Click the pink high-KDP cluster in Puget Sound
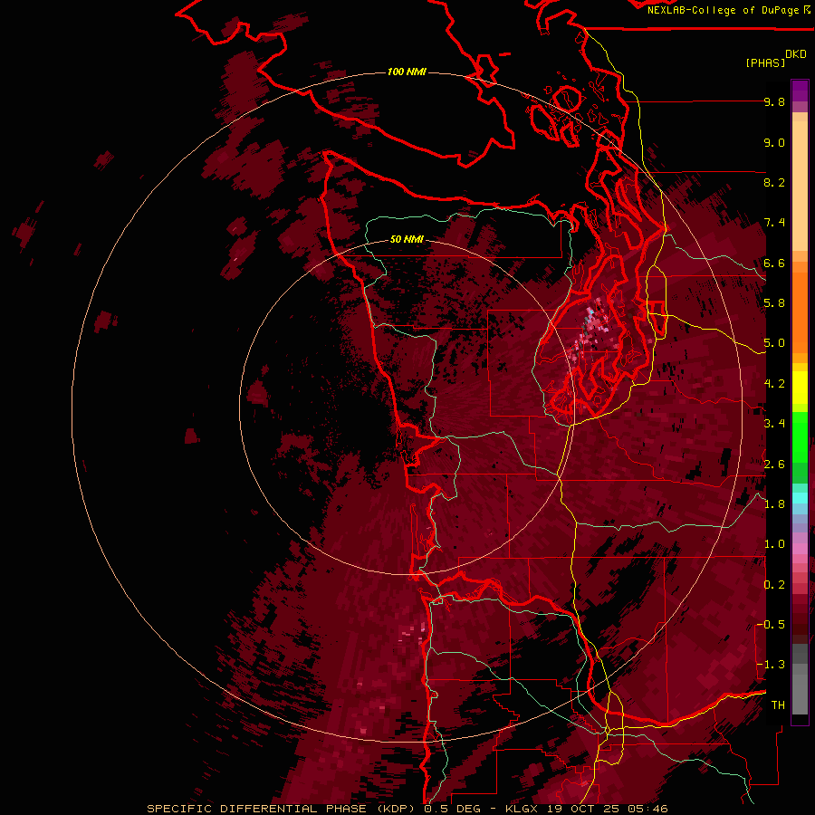Viewport: 815px width, 815px height. pyautogui.click(x=592, y=330)
